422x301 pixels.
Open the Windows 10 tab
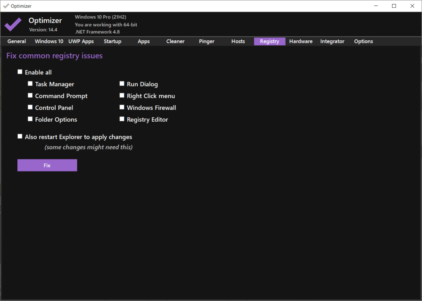(x=49, y=42)
